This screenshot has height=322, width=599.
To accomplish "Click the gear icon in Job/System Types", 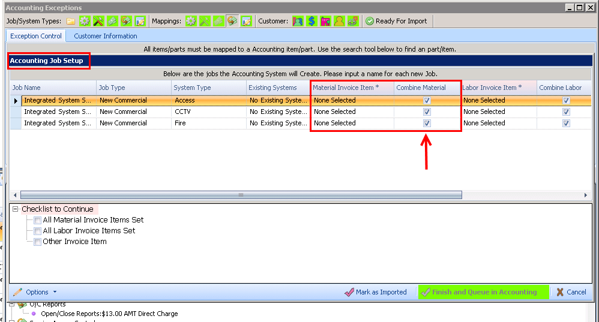I will 85,22.
